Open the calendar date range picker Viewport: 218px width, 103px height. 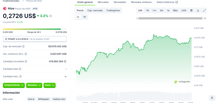point(191,10)
